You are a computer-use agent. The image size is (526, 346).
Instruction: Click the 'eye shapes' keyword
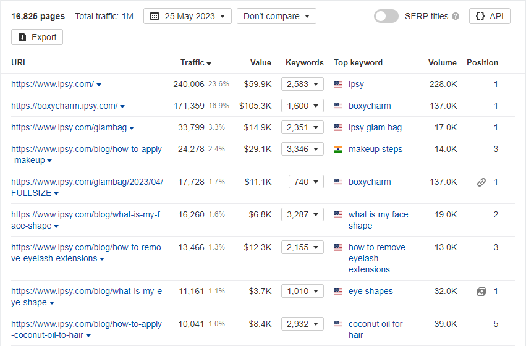370,291
